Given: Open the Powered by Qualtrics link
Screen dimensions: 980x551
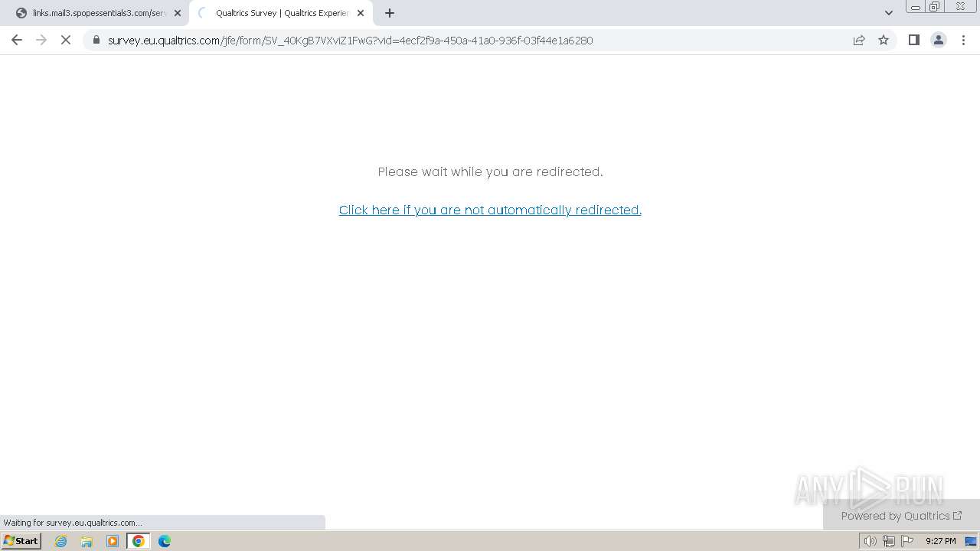Looking at the screenshot, I should pos(901,516).
